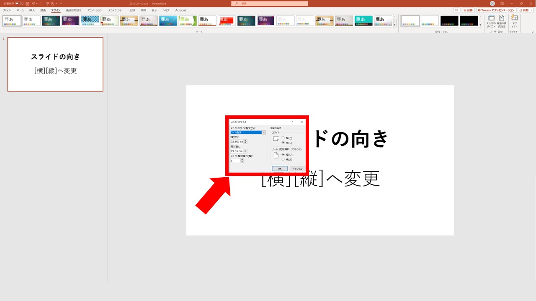The width and height of the screenshot is (536, 301).
Task: Open the Share (共有) dropdown
Action: point(526,10)
